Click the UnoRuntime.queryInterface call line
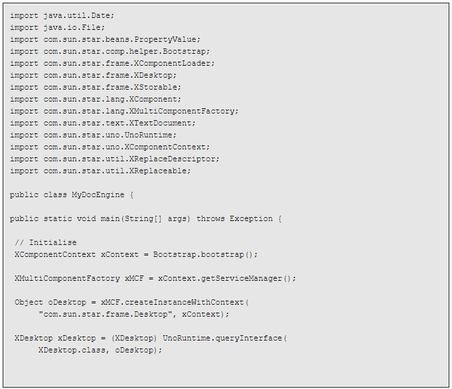The width and height of the screenshot is (452, 389). (151, 339)
